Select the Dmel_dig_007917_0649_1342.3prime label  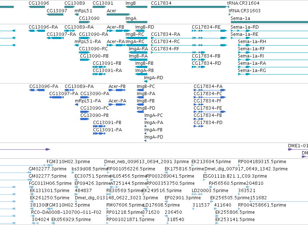[x=246, y=169]
